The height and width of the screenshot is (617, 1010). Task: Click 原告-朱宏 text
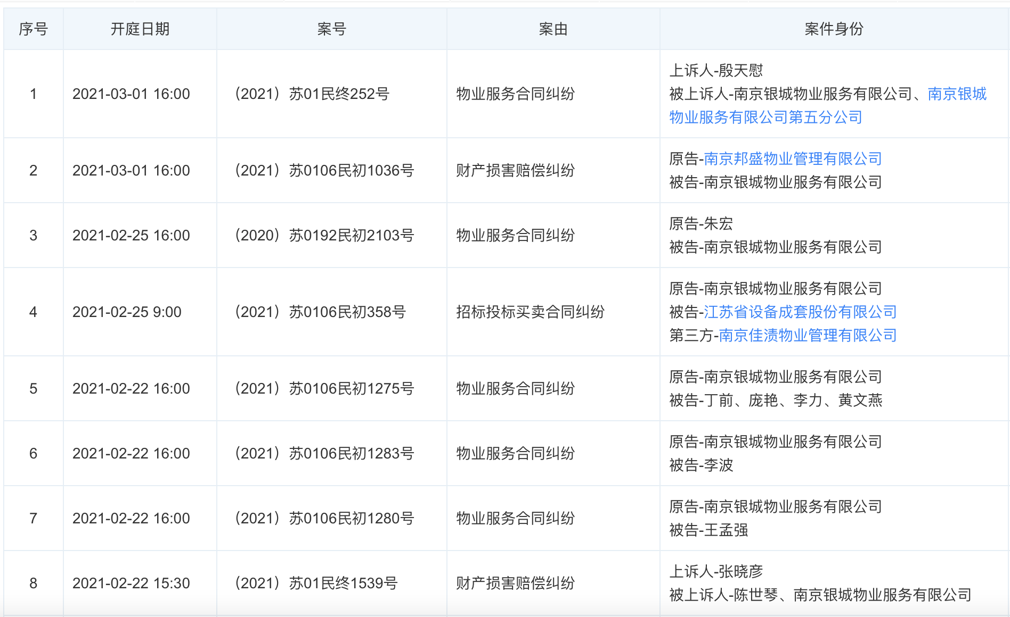pyautogui.click(x=701, y=223)
